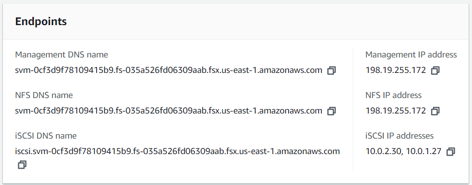Select the iSCSI DNS name label
The height and width of the screenshot is (185, 472).
(46, 136)
